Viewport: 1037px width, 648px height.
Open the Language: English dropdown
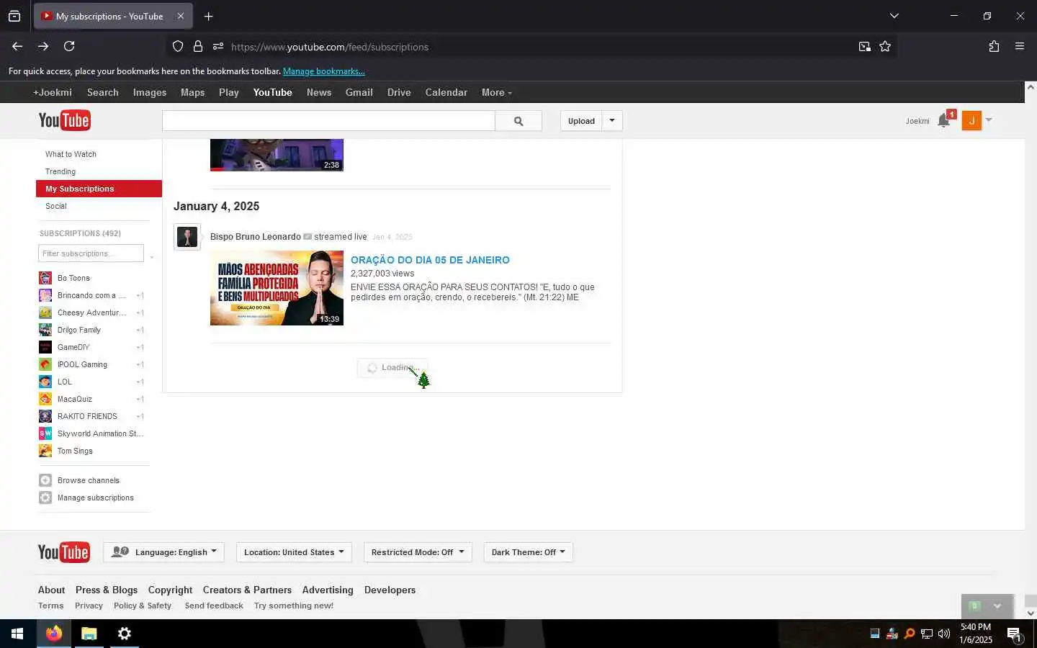click(164, 552)
